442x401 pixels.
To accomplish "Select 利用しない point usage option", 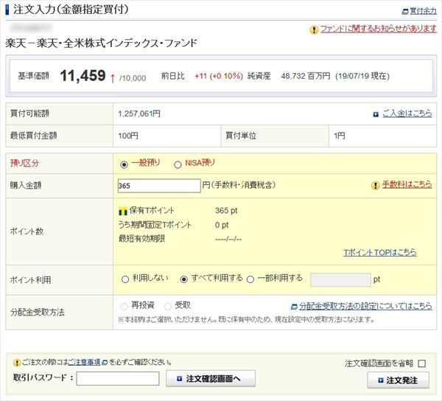I will coord(125,279).
